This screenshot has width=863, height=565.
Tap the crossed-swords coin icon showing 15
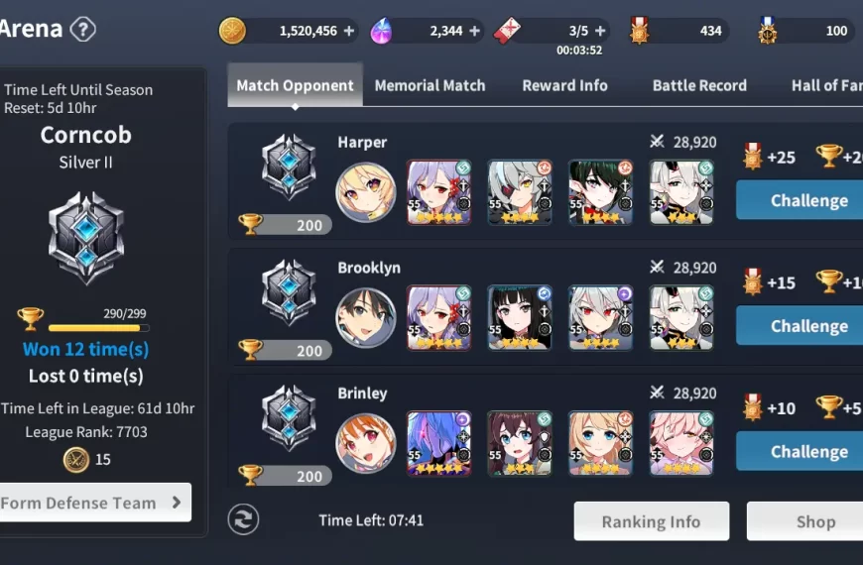[x=76, y=459]
